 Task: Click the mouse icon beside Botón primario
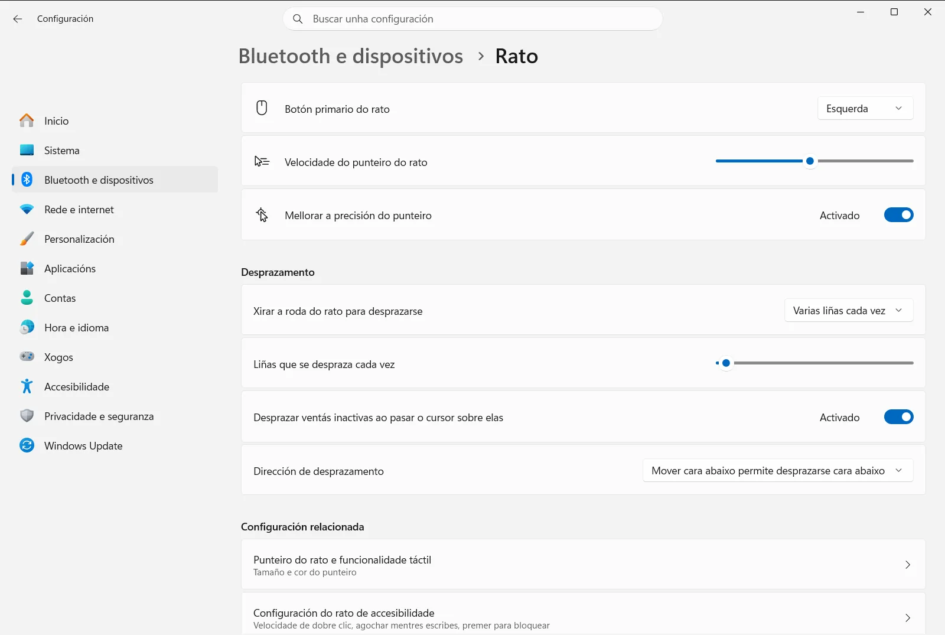[262, 108]
